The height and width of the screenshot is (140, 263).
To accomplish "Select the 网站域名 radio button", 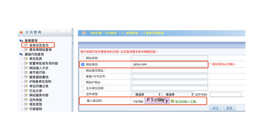I will 83,64.
